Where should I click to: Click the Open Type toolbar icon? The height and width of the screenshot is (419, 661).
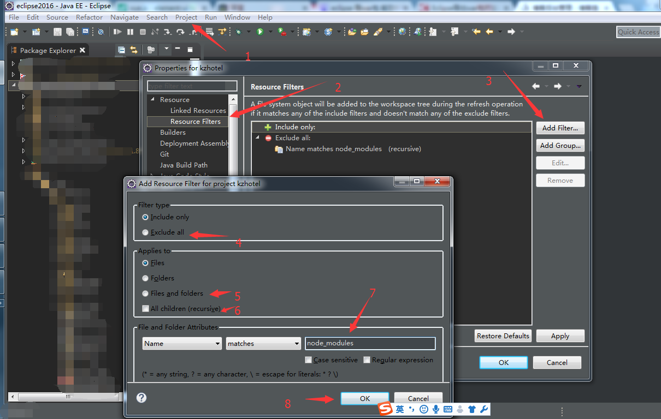pyautogui.click(x=352, y=32)
